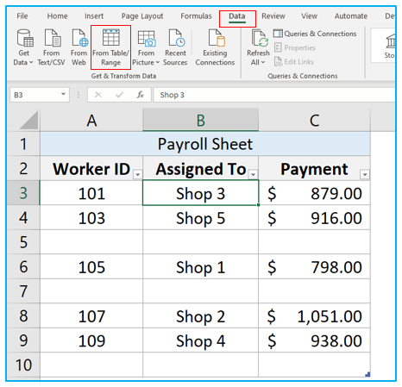Click the Enter checkmark formula button
This screenshot has height=387, width=402.
[119, 95]
